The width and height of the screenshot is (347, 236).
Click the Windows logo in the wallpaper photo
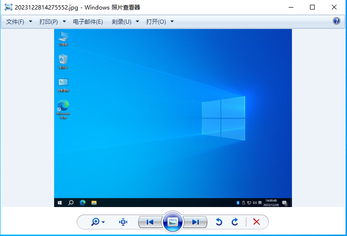223,118
